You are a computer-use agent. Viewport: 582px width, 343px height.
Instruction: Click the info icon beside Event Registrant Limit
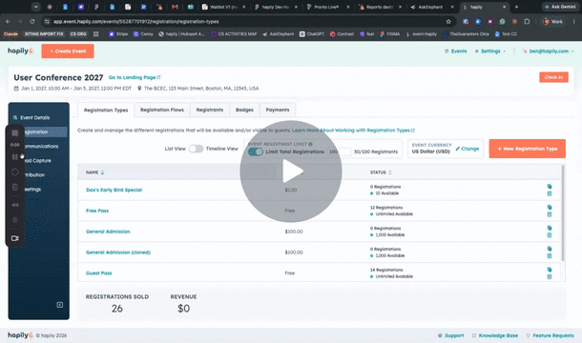click(310, 144)
